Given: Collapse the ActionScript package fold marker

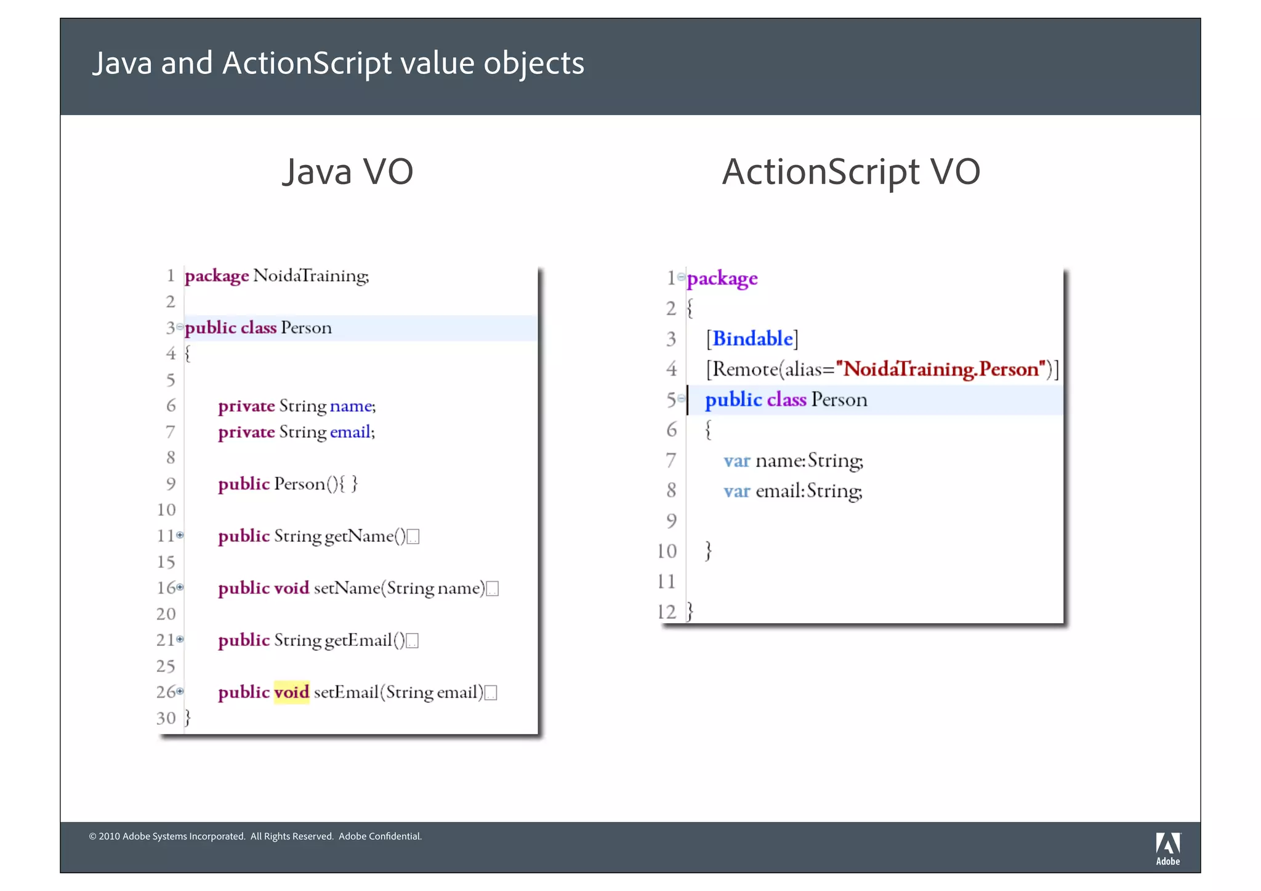Looking at the screenshot, I should [681, 277].
